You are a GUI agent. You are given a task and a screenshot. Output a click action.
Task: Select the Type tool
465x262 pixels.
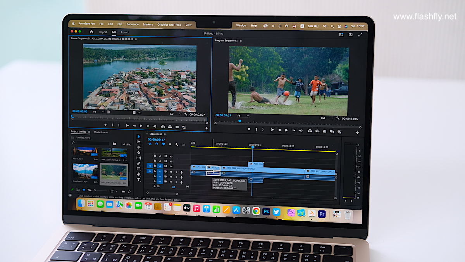139,180
